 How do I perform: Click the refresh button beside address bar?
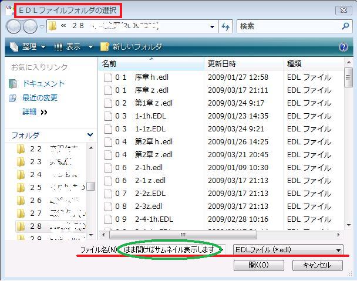point(226,26)
